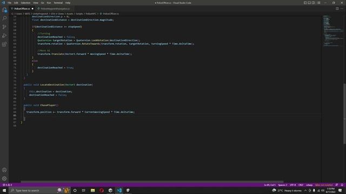Select the Spaces: 2 indentation setting
The height and width of the screenshot is (194, 346).
282,185
